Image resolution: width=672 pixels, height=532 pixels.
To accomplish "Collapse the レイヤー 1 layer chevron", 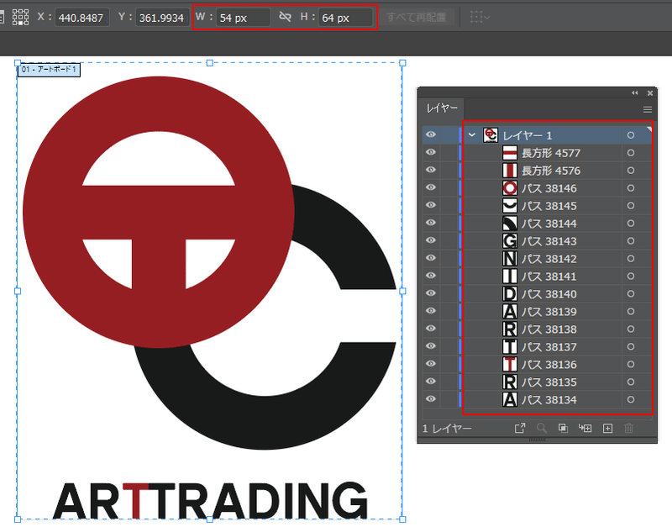I will click(x=472, y=135).
